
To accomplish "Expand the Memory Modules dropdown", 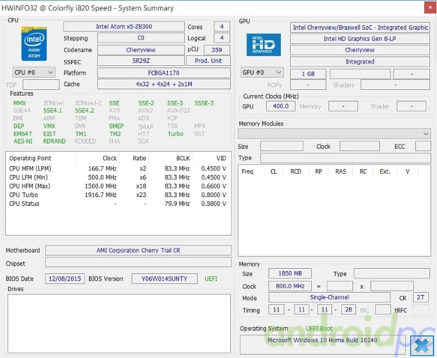I will coord(334,134).
